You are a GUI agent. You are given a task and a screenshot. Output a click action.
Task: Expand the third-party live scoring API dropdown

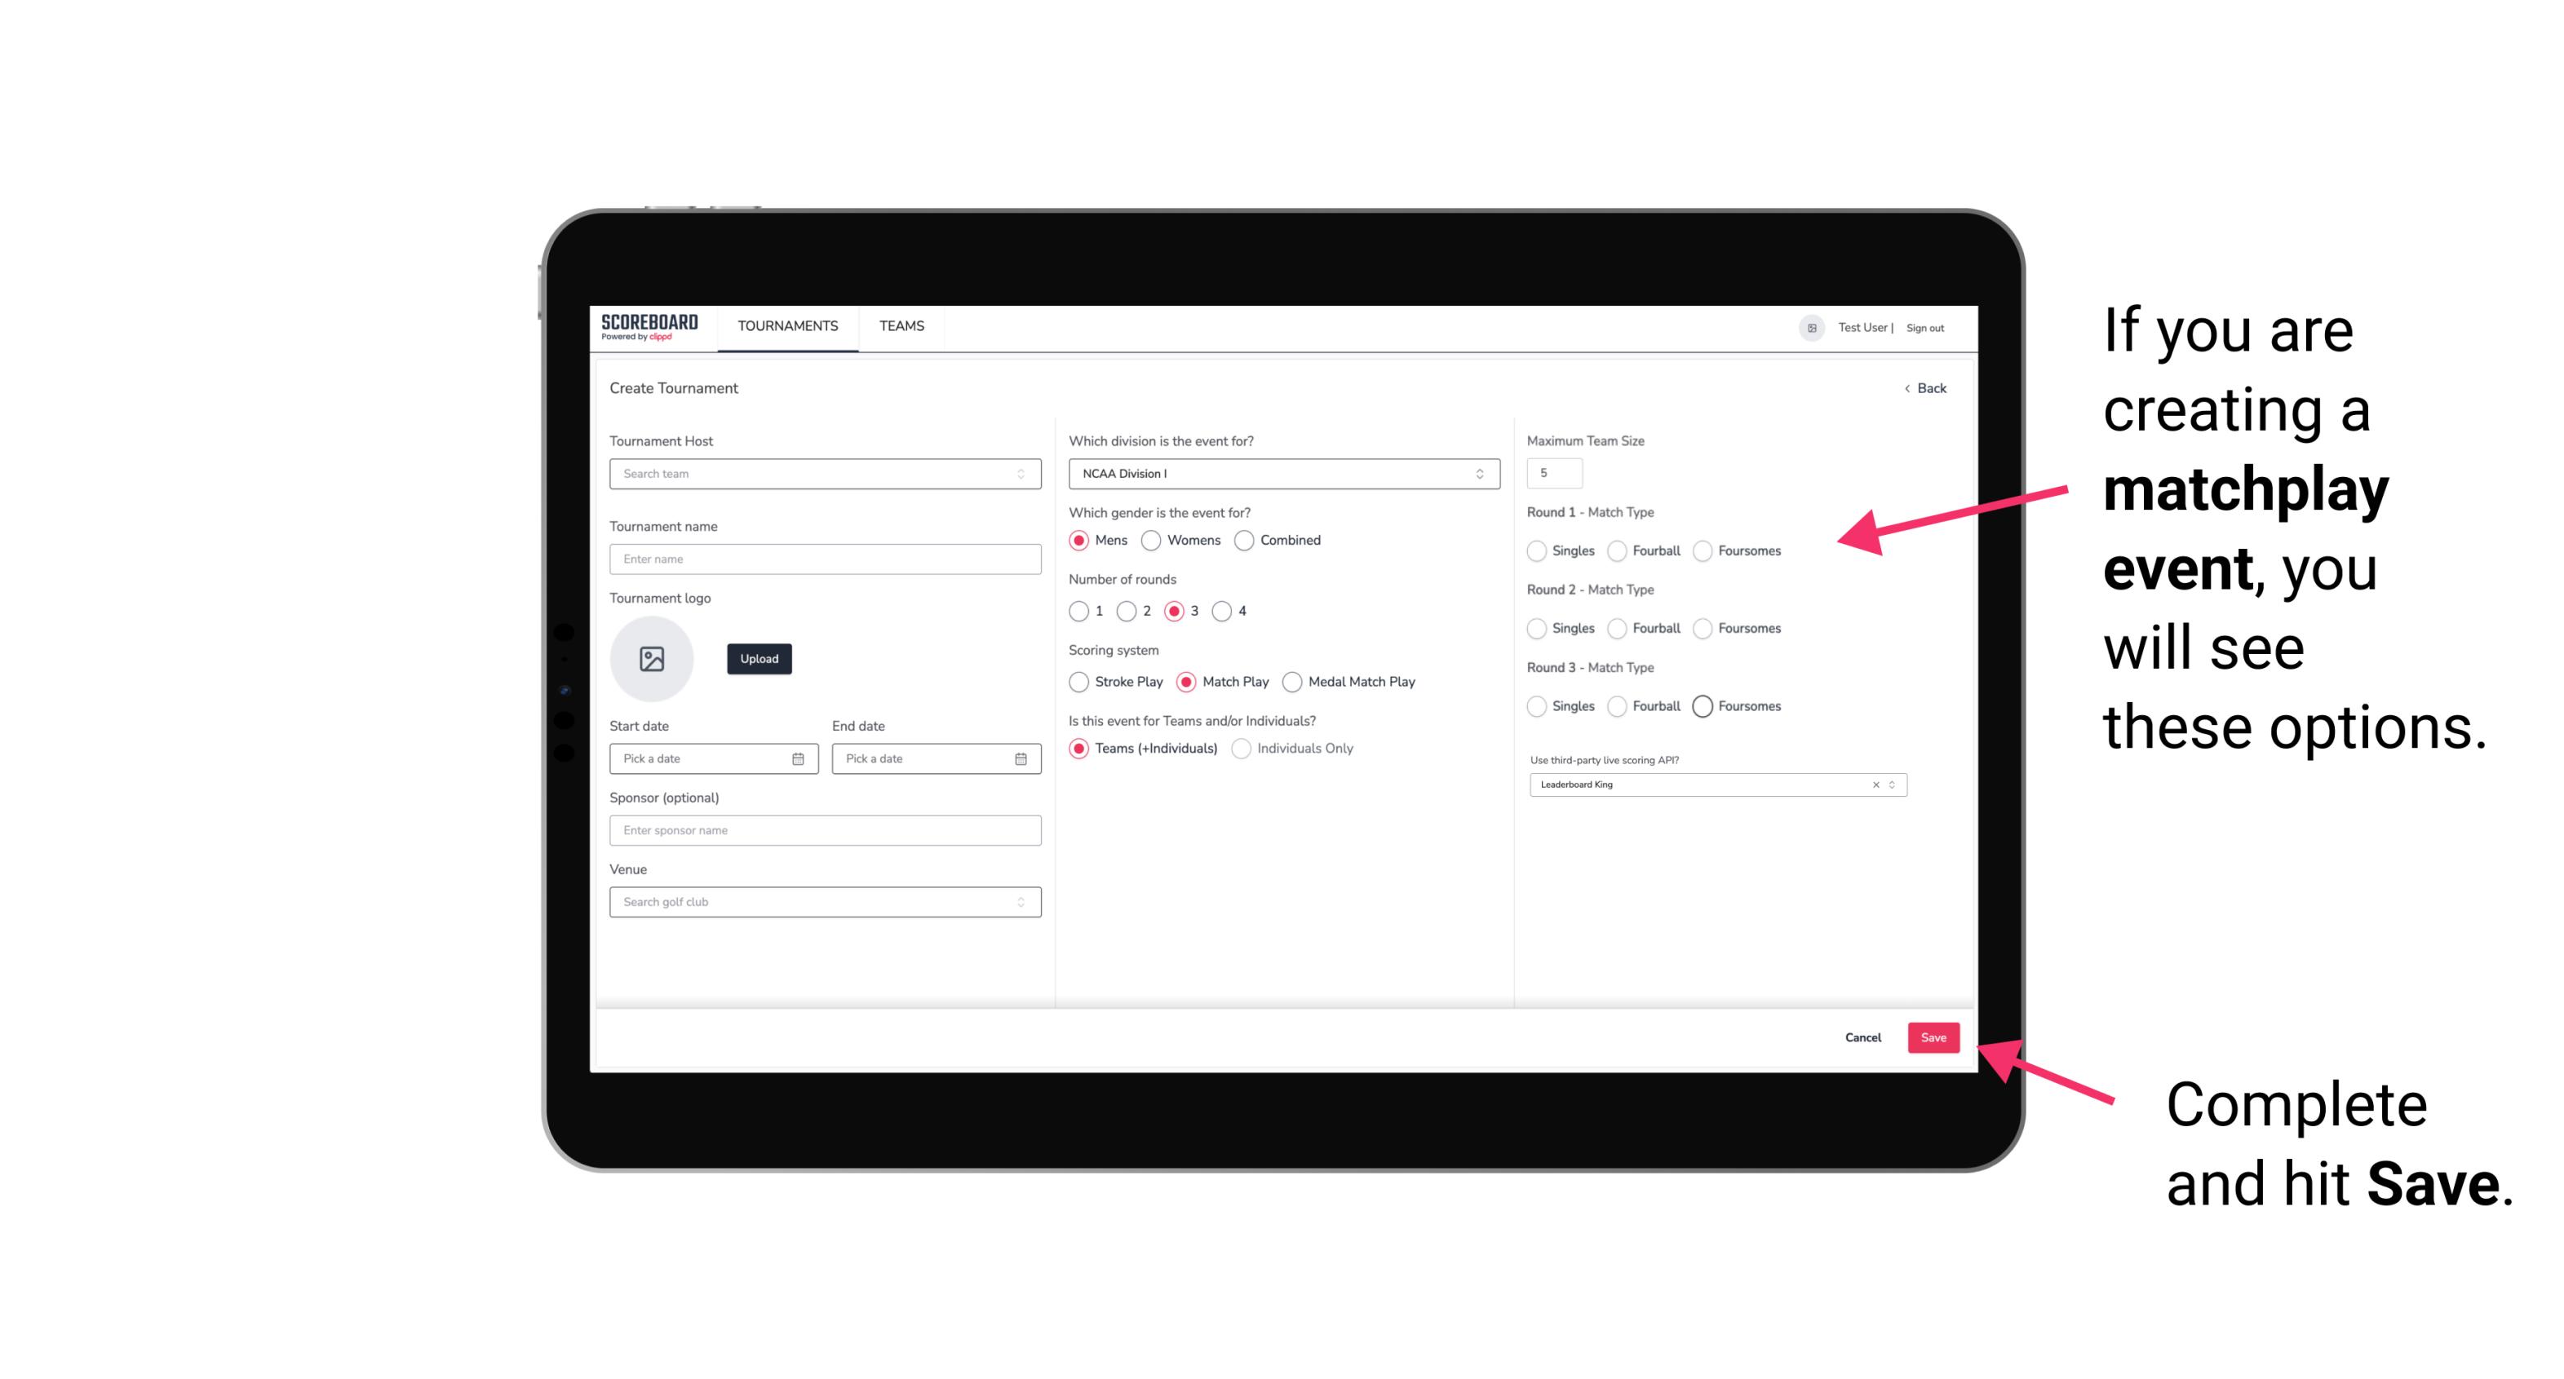point(1890,785)
